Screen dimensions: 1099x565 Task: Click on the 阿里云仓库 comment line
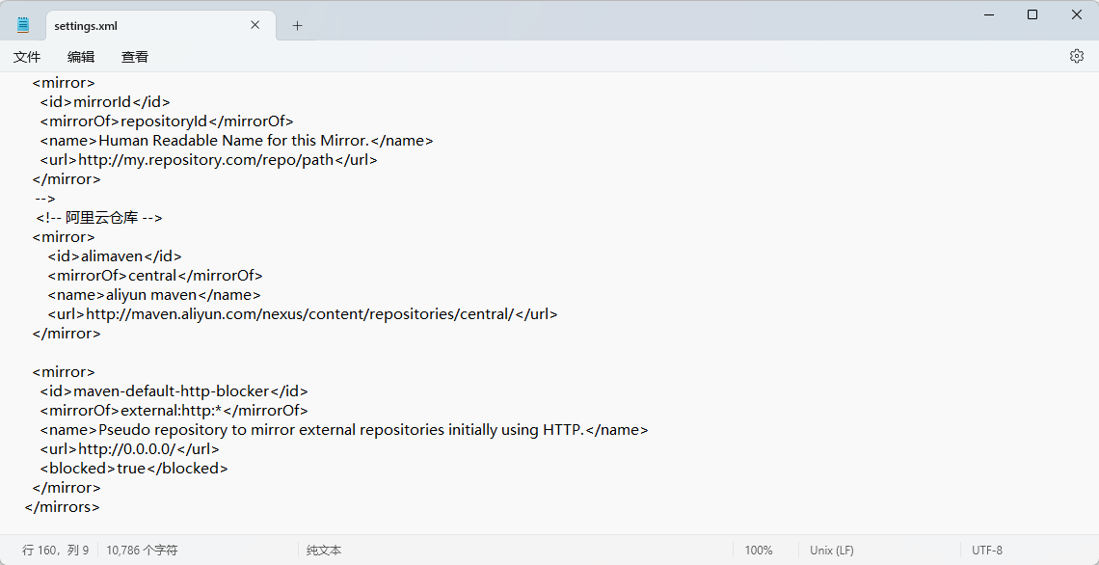click(x=99, y=218)
